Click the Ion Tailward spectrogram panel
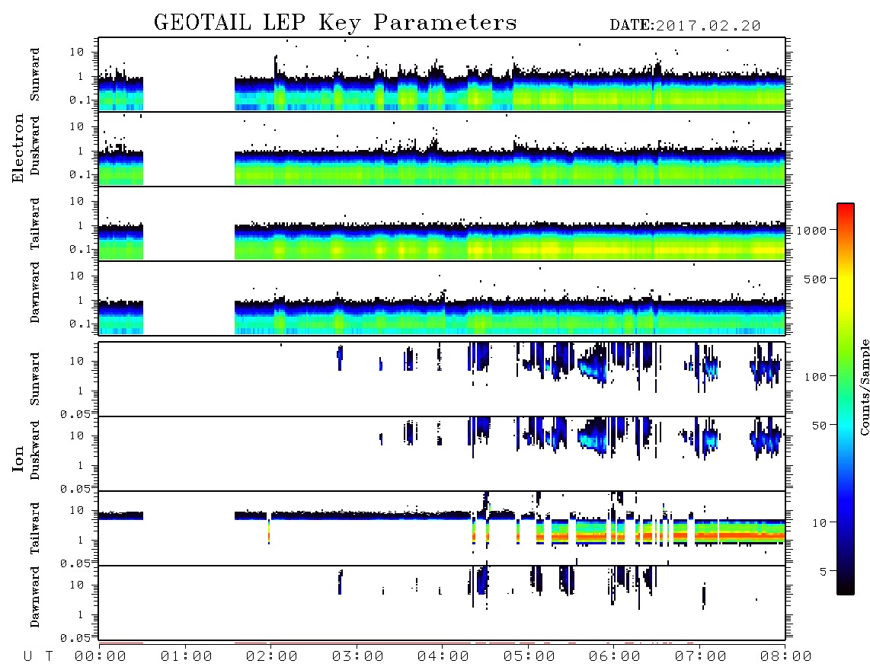The width and height of the screenshot is (870, 670). pyautogui.click(x=442, y=528)
